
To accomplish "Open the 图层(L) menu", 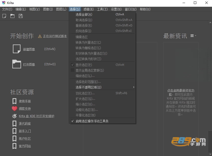I will (61, 9).
